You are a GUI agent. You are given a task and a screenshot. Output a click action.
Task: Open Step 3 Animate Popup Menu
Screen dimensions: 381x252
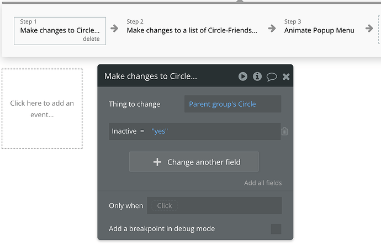tap(319, 30)
